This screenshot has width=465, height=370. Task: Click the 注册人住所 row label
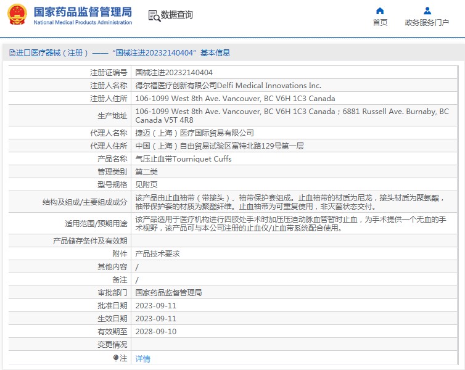pos(109,99)
